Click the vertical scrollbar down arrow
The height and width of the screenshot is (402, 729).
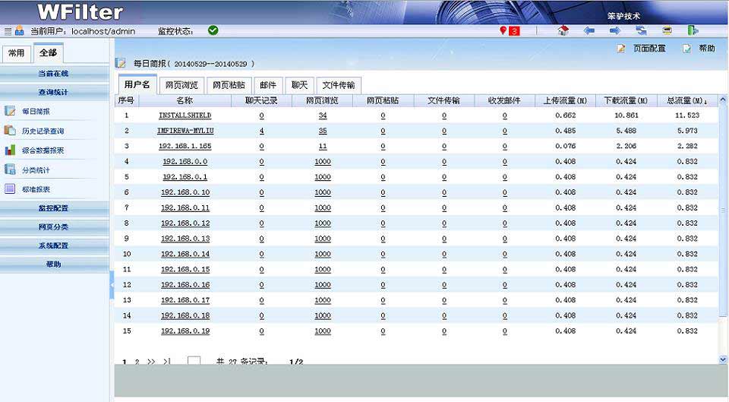coord(723,359)
